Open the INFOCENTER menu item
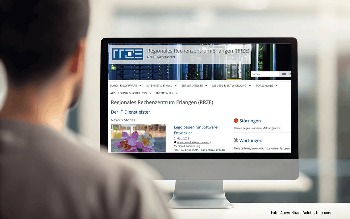350x219 pixels. pos(165,93)
